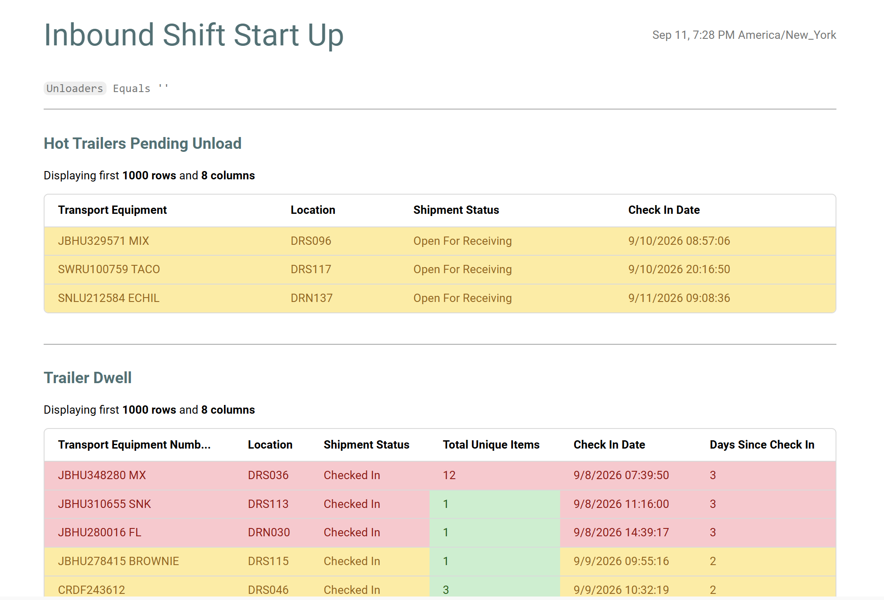Select the SWRU100759 TACO trailer entry

click(440, 269)
